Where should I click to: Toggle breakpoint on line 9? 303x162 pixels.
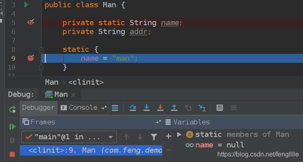(x=30, y=58)
